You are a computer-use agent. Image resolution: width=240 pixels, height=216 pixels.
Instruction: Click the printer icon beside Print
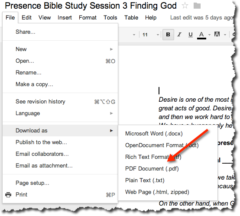(x=8, y=195)
